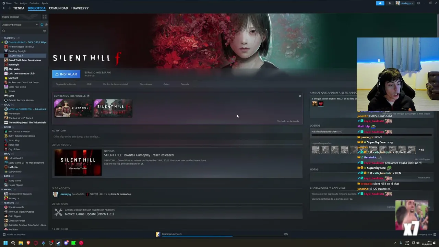
Task: Open the Steam menu
Action: (x=9, y=3)
